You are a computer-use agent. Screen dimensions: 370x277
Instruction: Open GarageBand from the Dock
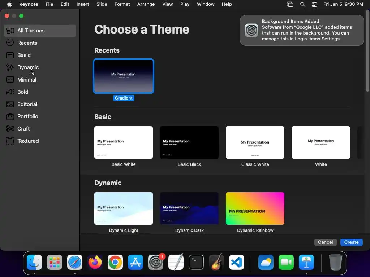216,262
